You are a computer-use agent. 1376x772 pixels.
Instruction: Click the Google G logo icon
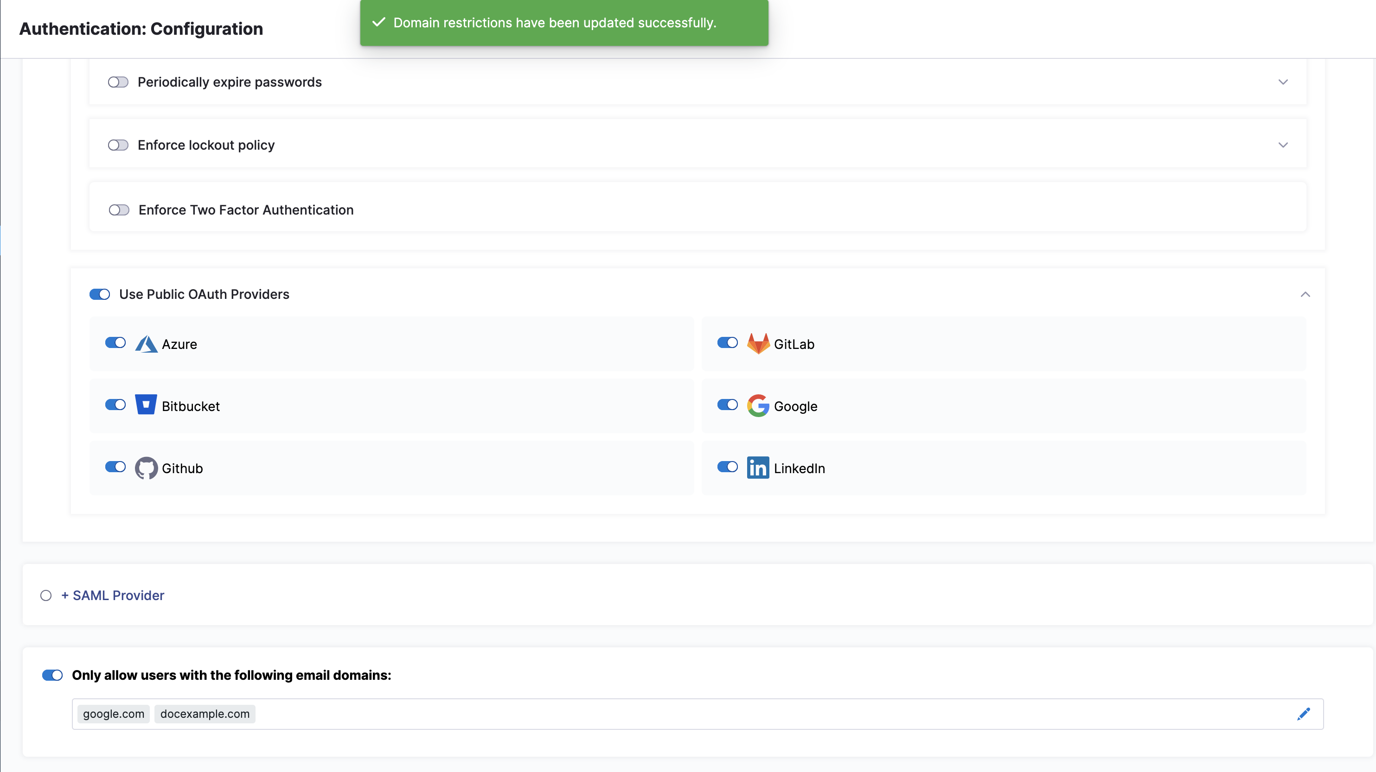tap(757, 406)
